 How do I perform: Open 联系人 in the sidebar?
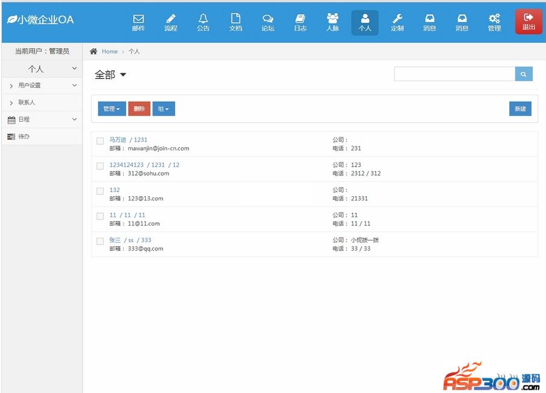tap(27, 102)
